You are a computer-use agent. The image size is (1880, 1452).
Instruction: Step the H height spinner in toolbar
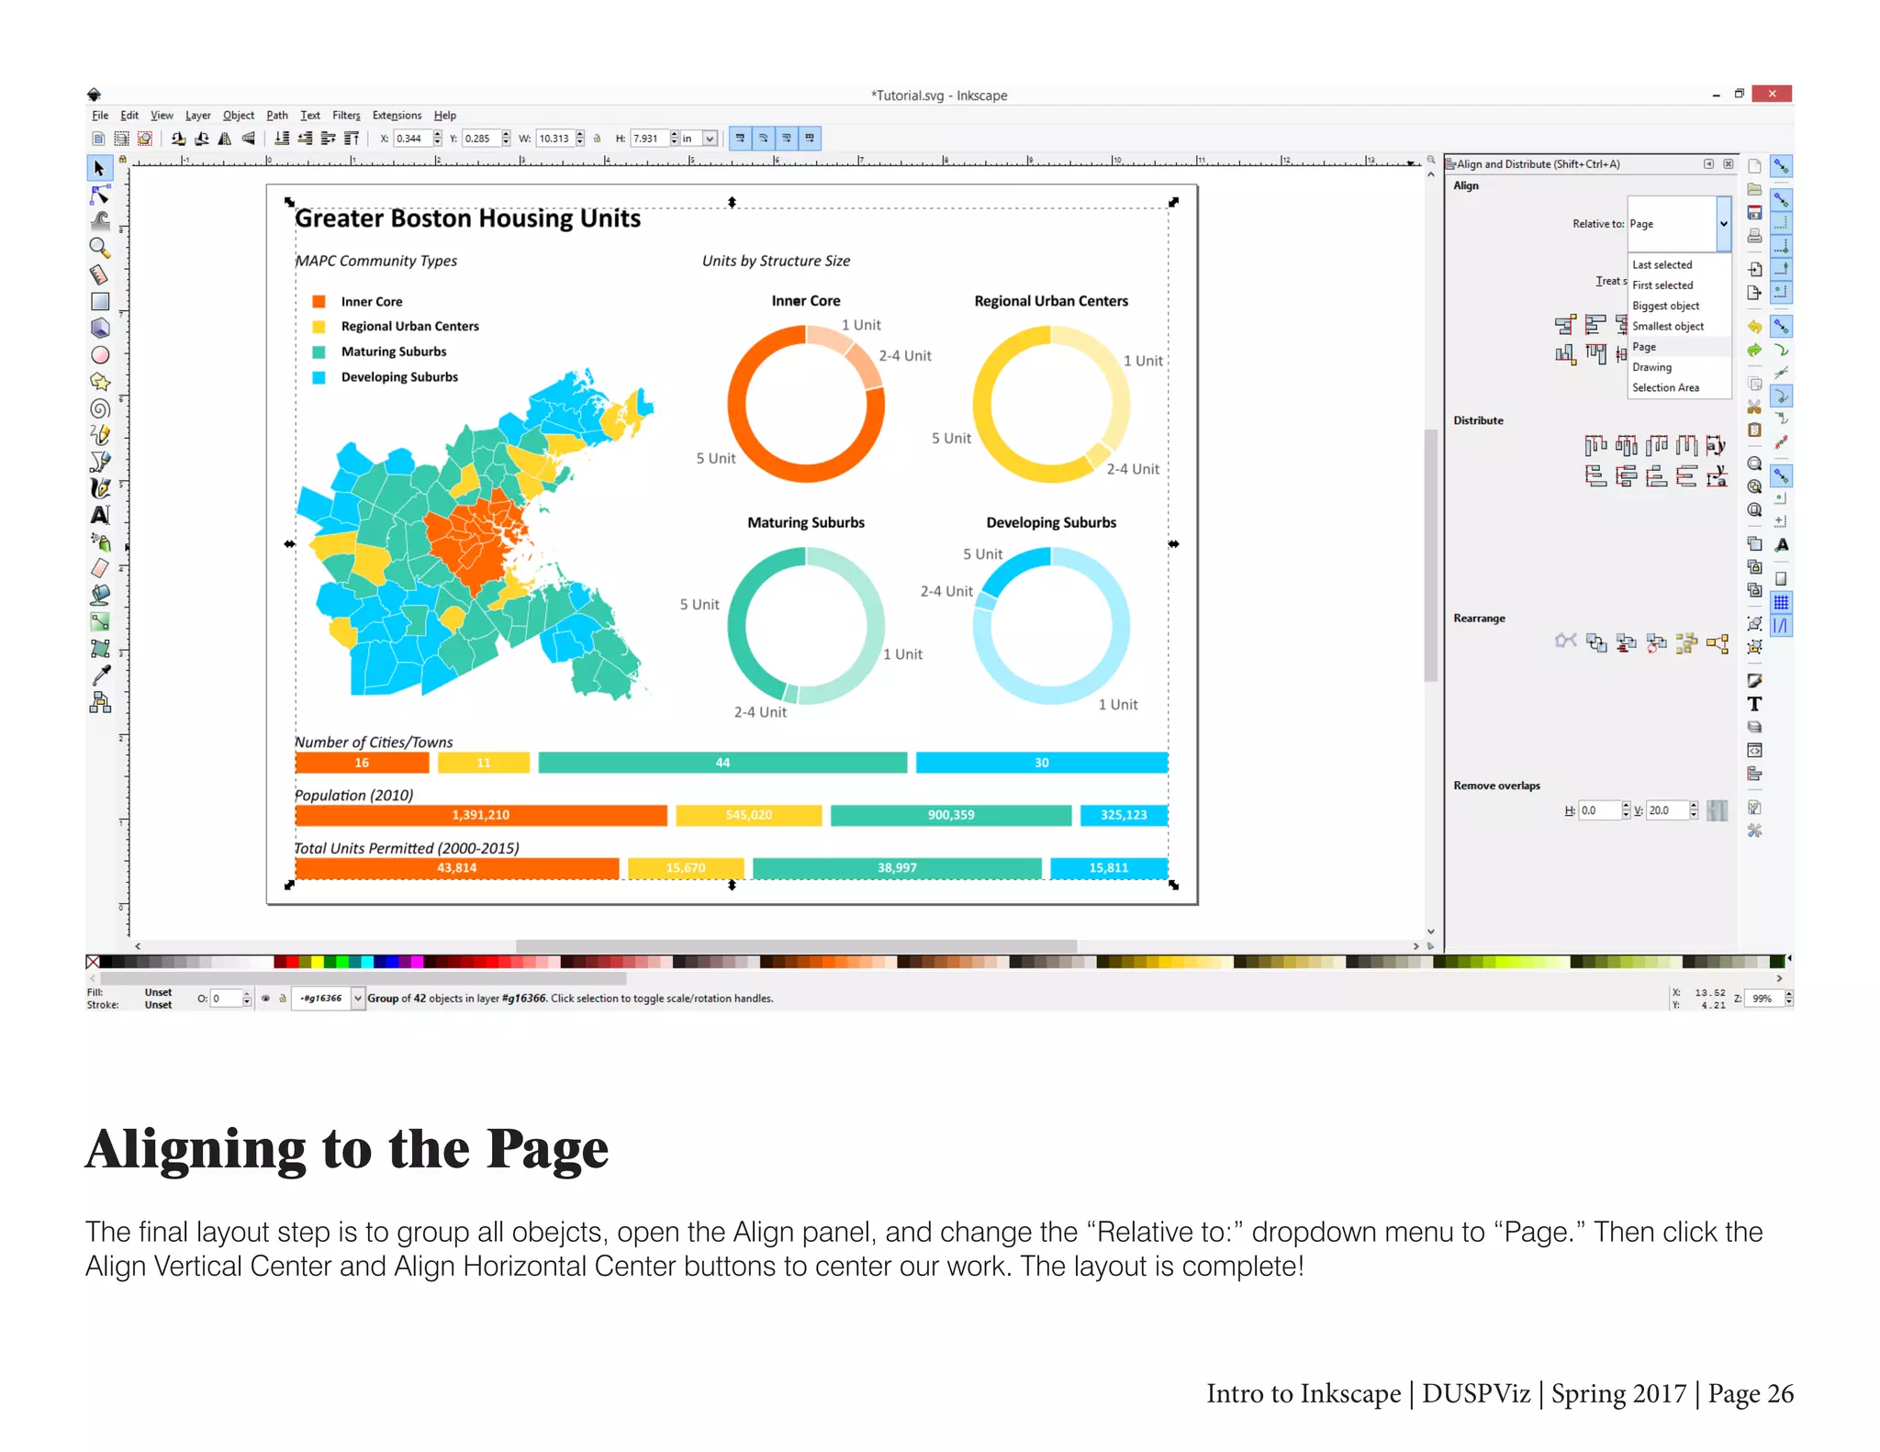pos(674,139)
